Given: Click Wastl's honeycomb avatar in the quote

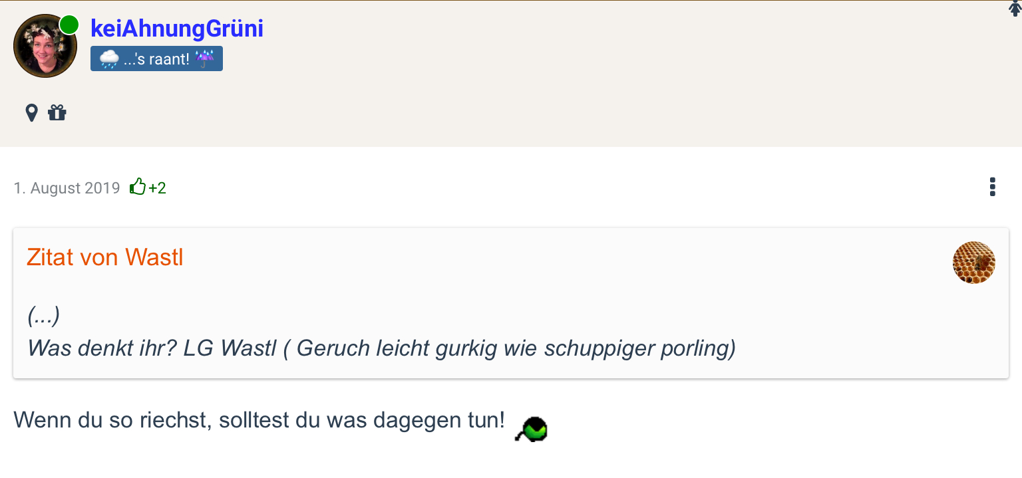Looking at the screenshot, I should 973,263.
